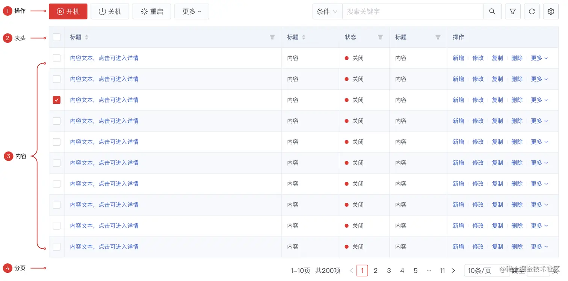Go to page 4

click(402, 270)
